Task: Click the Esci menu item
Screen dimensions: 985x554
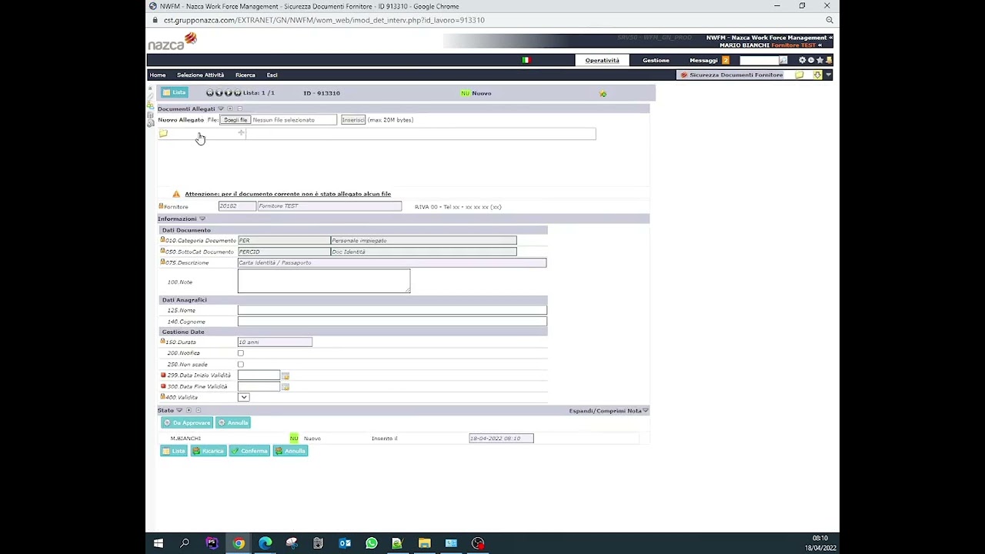Action: pyautogui.click(x=272, y=75)
